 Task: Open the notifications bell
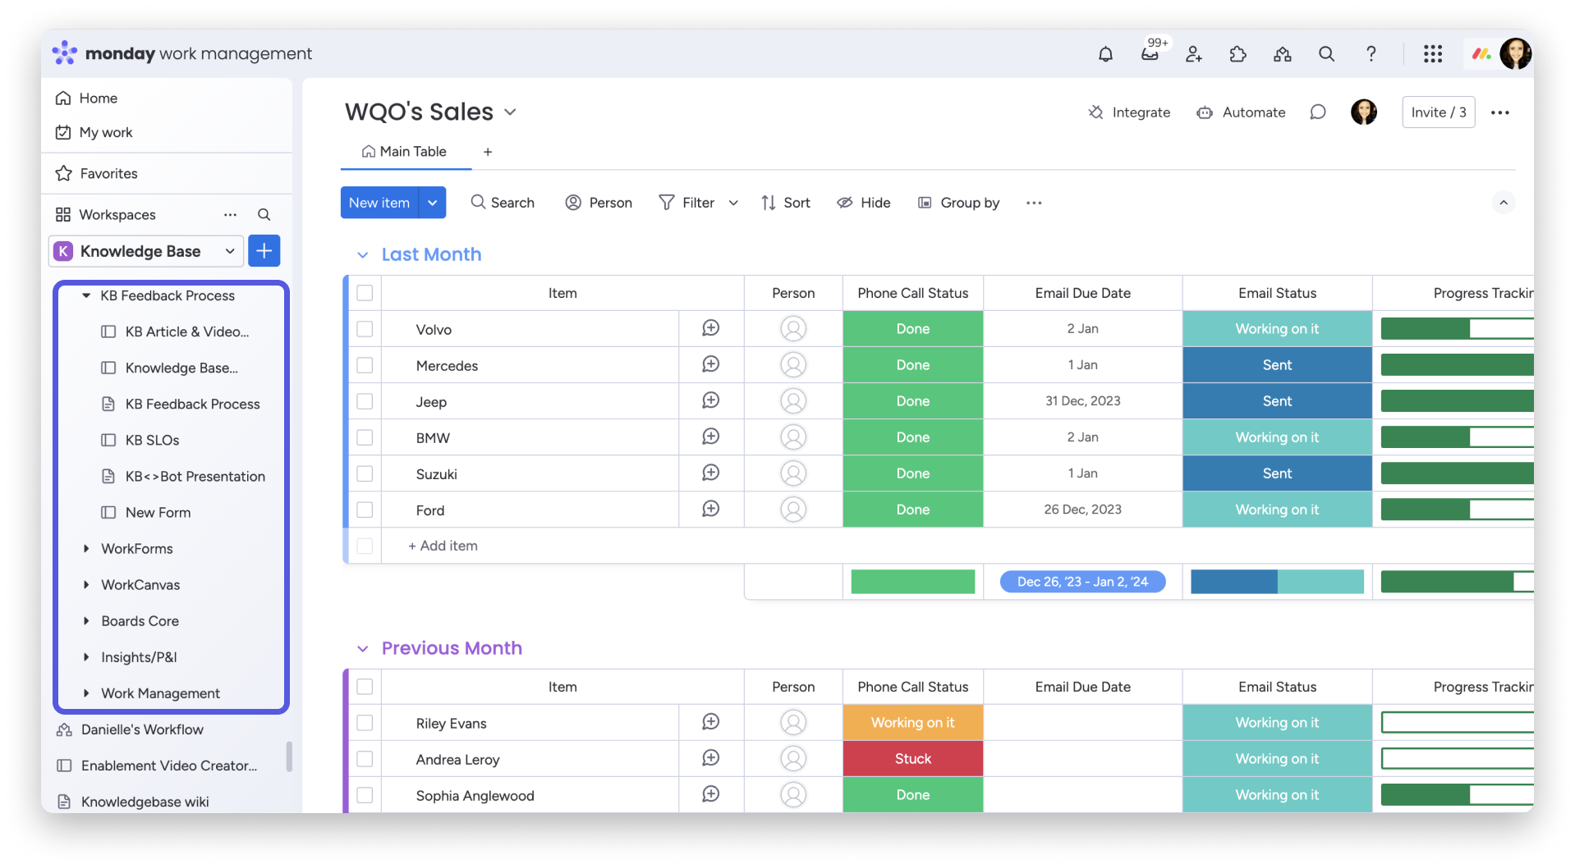1105,54
